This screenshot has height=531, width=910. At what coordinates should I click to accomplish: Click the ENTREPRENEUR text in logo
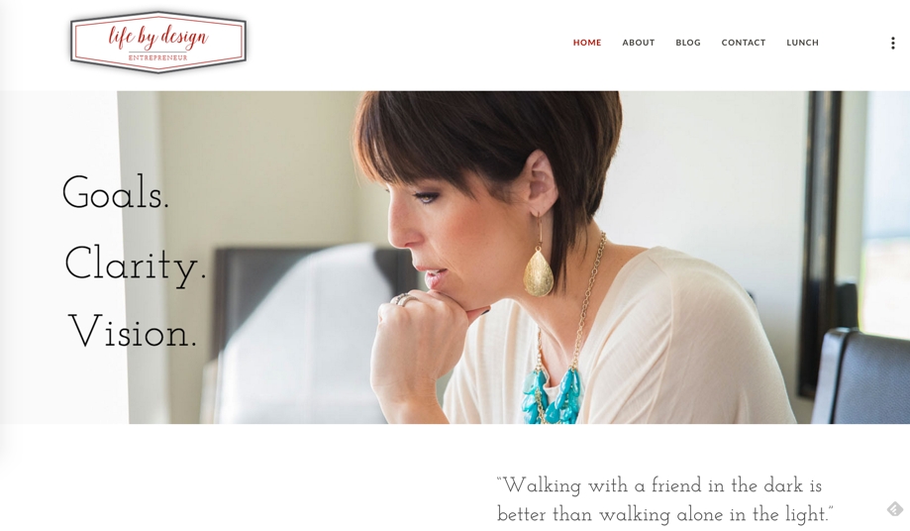pyautogui.click(x=157, y=58)
